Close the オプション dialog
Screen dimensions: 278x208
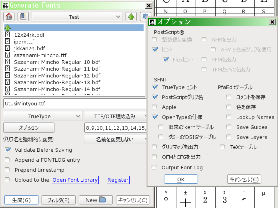(272, 22)
